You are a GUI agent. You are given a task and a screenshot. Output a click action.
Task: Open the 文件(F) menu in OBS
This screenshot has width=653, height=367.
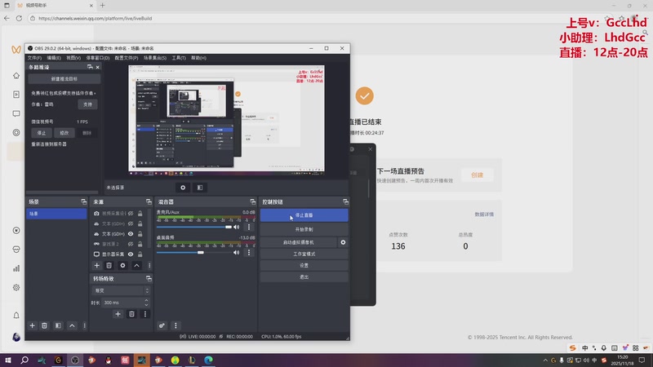pos(34,58)
